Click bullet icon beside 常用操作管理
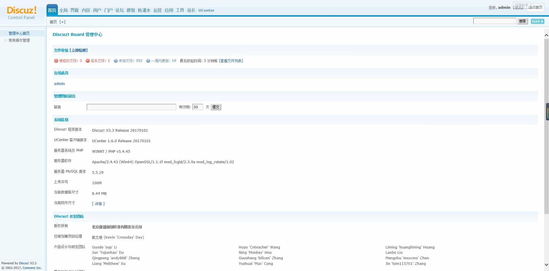Image resolution: width=549 pixels, height=271 pixels. tap(5, 40)
